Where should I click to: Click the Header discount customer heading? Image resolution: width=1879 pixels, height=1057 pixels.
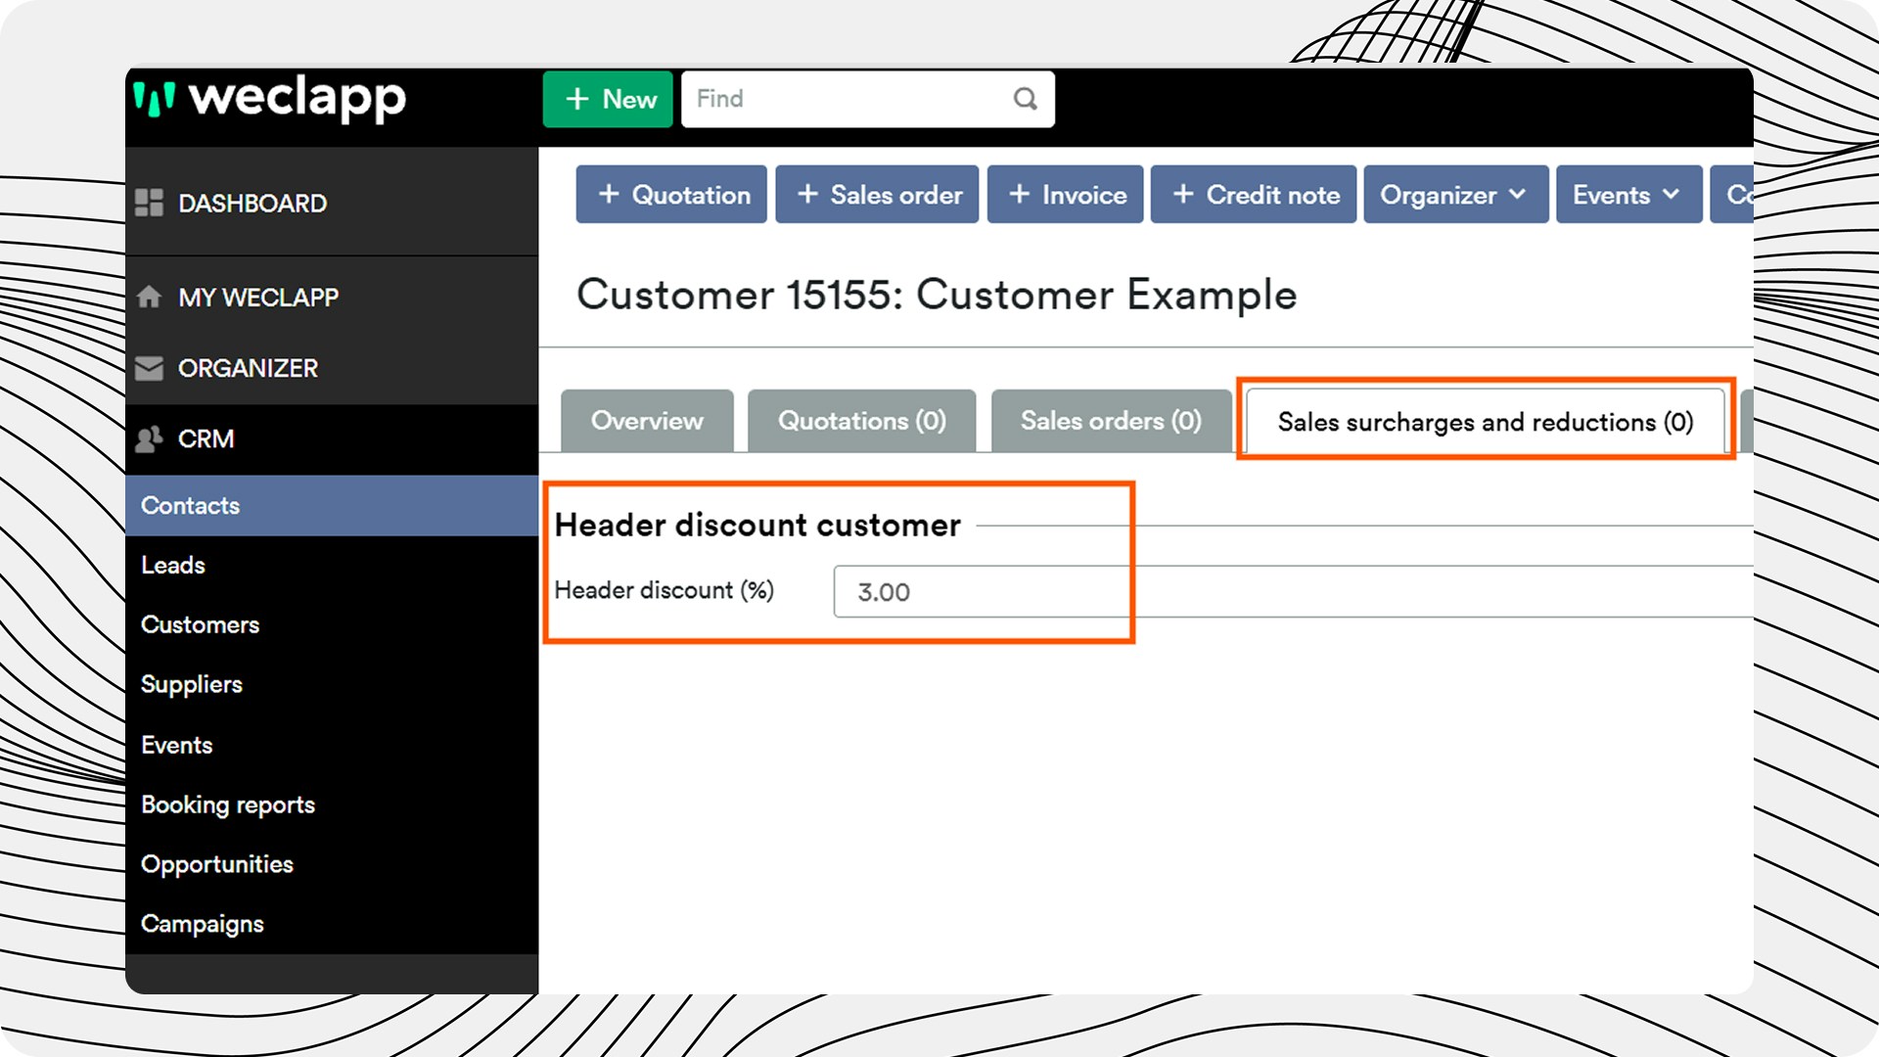[757, 526]
